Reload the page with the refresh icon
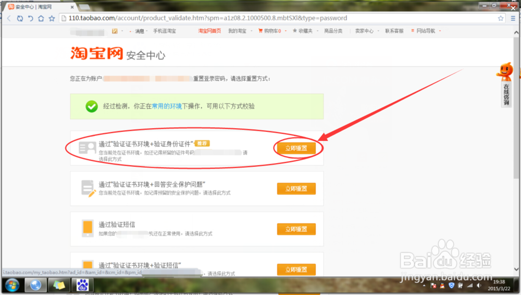The height and width of the screenshot is (295, 521). tap(20, 18)
